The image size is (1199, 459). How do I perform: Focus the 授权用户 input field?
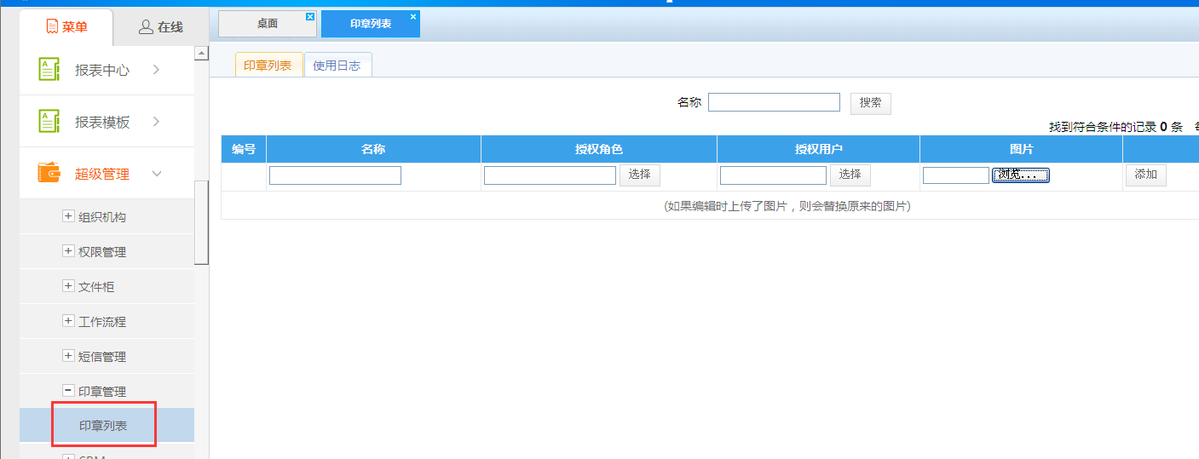[x=773, y=175]
